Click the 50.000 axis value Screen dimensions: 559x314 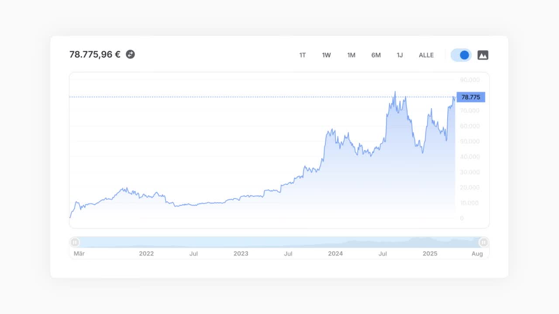click(x=470, y=141)
